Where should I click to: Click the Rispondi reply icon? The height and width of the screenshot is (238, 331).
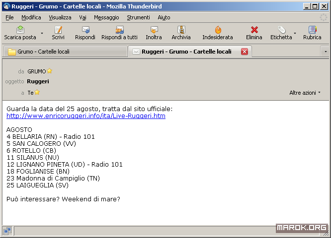(85, 30)
